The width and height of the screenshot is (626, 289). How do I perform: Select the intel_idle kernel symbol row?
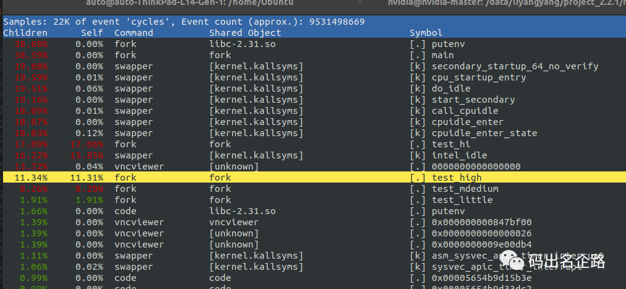(x=460, y=155)
